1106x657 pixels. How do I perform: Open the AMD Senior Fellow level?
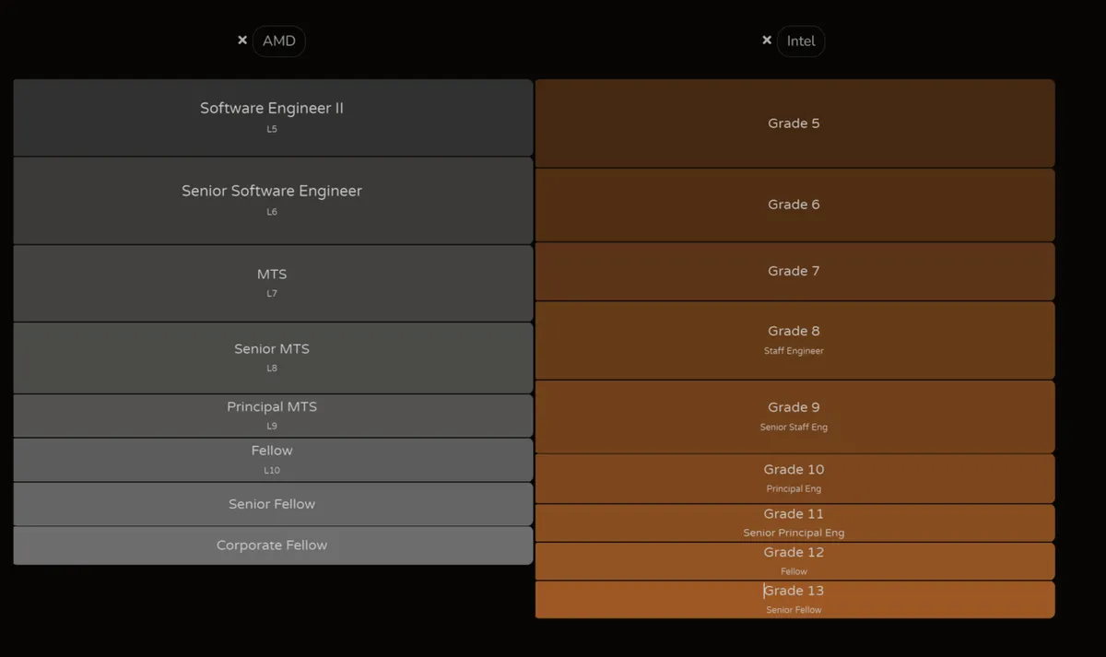click(272, 504)
